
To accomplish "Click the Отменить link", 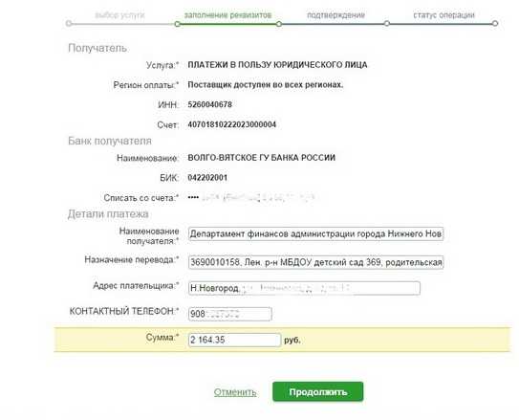I will [x=235, y=392].
